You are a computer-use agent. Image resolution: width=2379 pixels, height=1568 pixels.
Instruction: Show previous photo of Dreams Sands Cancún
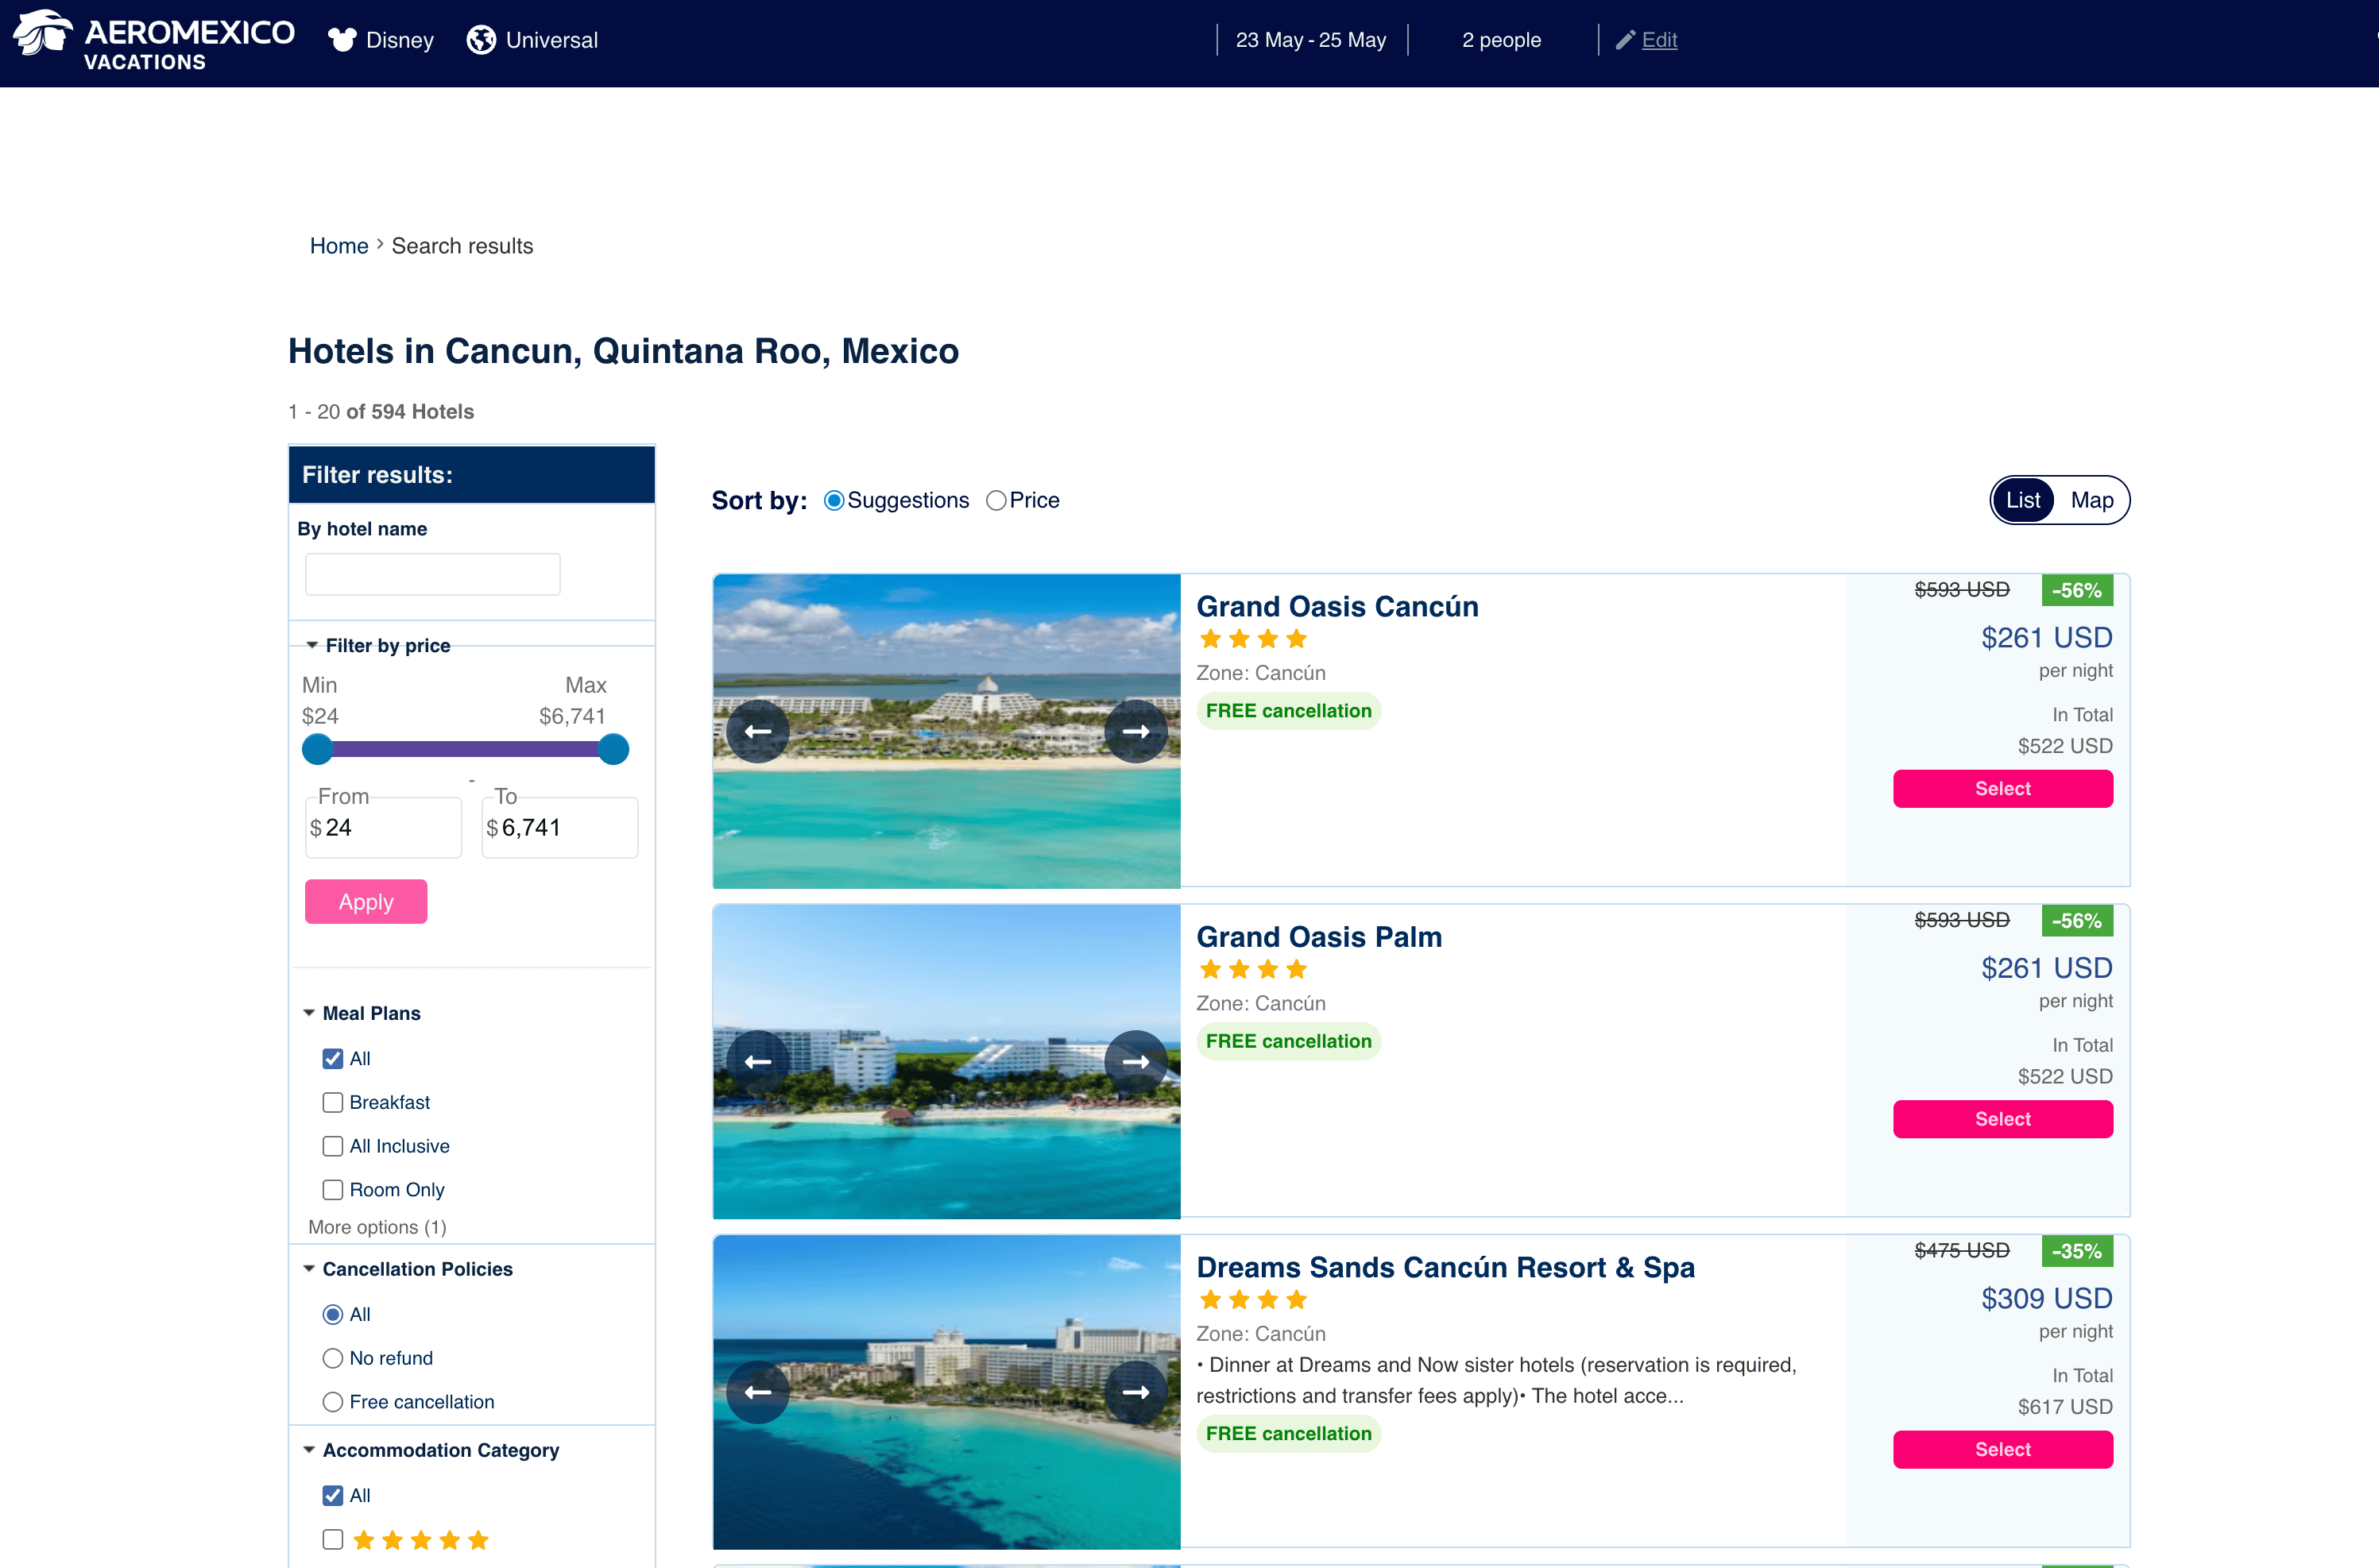757,1392
